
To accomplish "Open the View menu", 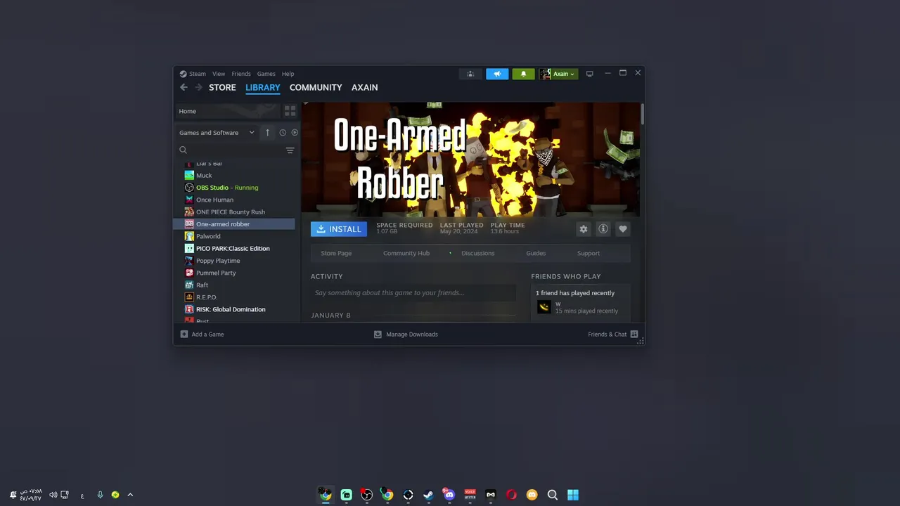I will coord(219,74).
